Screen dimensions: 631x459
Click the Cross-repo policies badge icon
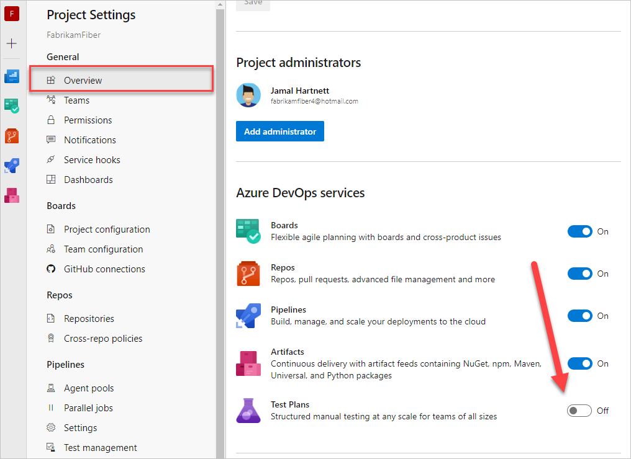click(51, 338)
